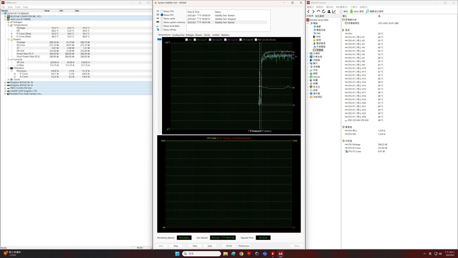This screenshot has width=458, height=258.
Task: Click the AIDA64 '64' taskbar icon
Action: pos(281,254)
